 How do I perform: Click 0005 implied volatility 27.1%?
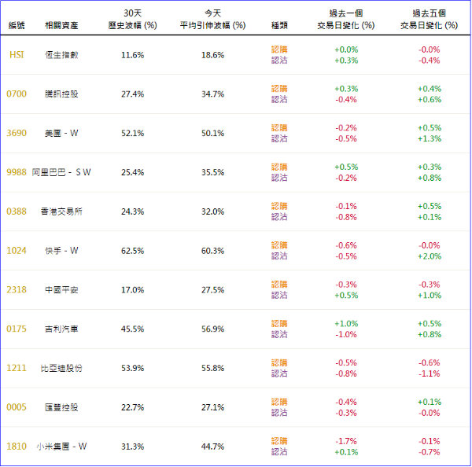[x=213, y=407]
